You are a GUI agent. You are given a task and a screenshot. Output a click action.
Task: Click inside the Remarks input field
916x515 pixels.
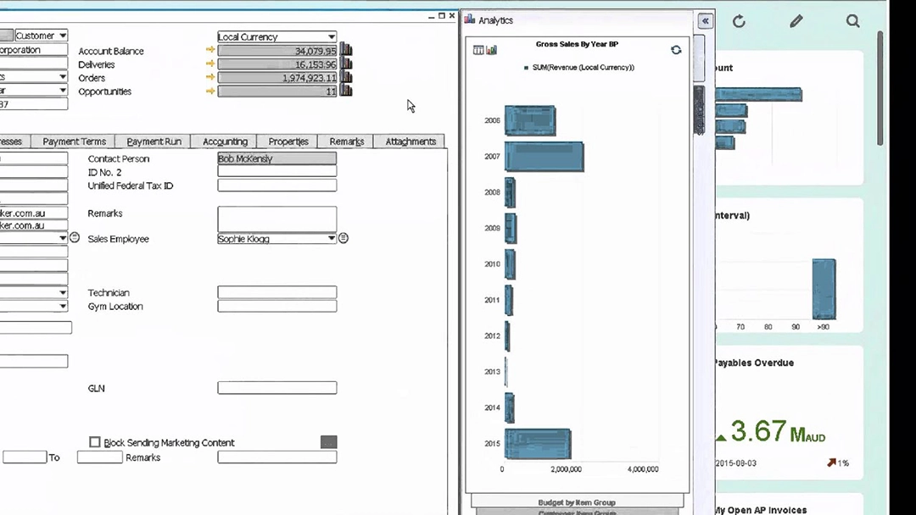pos(276,220)
